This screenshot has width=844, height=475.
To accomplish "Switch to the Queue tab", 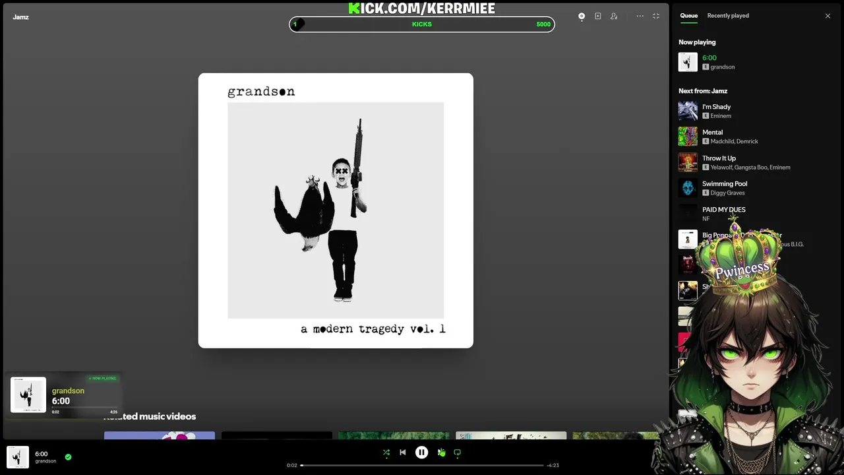I will (x=689, y=15).
